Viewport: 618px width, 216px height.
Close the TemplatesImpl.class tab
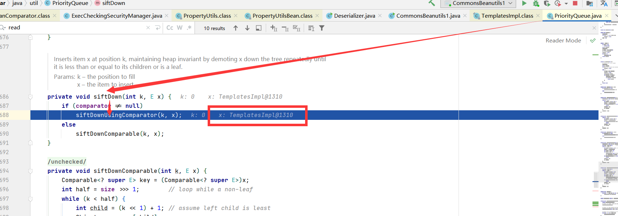coord(538,16)
